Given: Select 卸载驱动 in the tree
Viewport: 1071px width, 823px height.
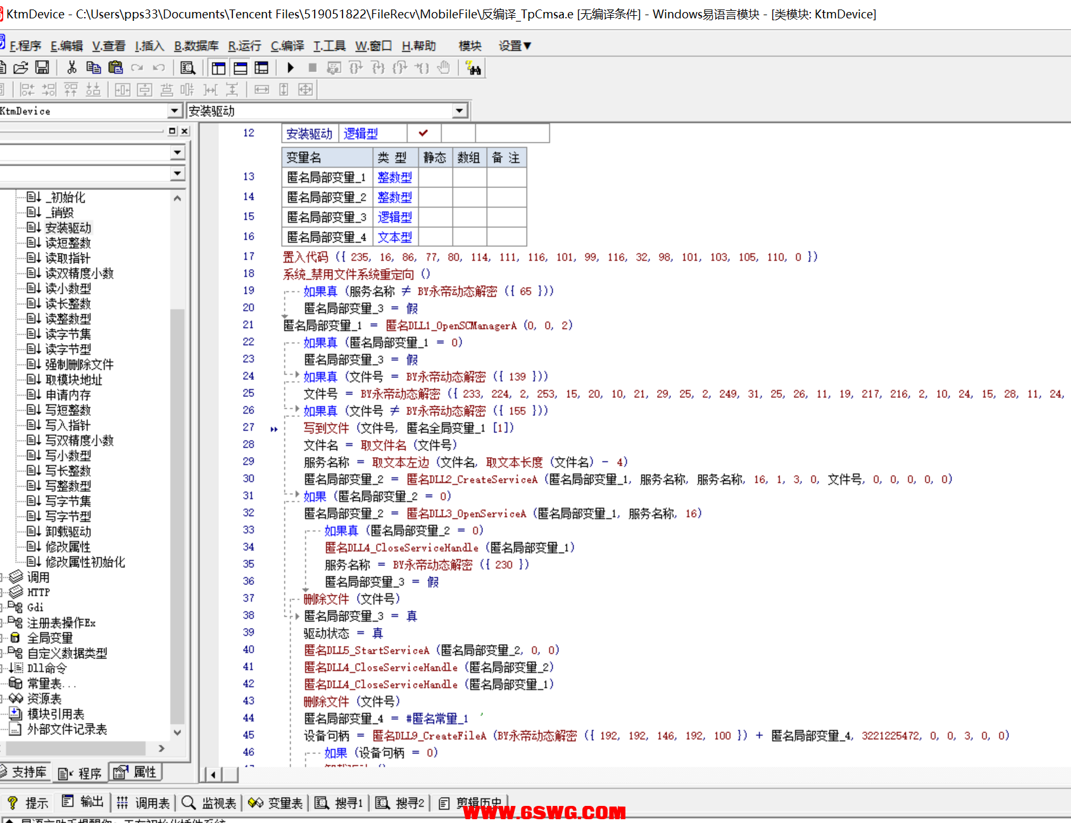Looking at the screenshot, I should pos(68,531).
